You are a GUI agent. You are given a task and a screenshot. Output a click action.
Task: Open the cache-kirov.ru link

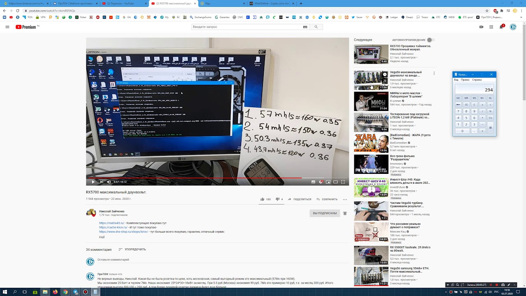[113, 227]
